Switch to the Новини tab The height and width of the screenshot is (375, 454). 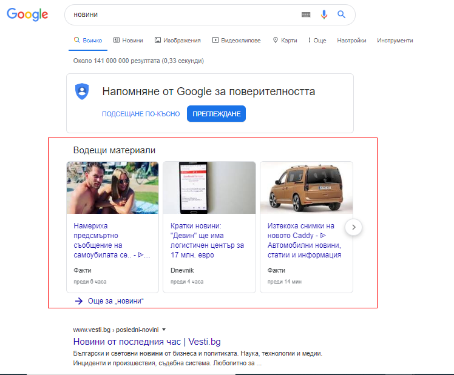tap(128, 40)
